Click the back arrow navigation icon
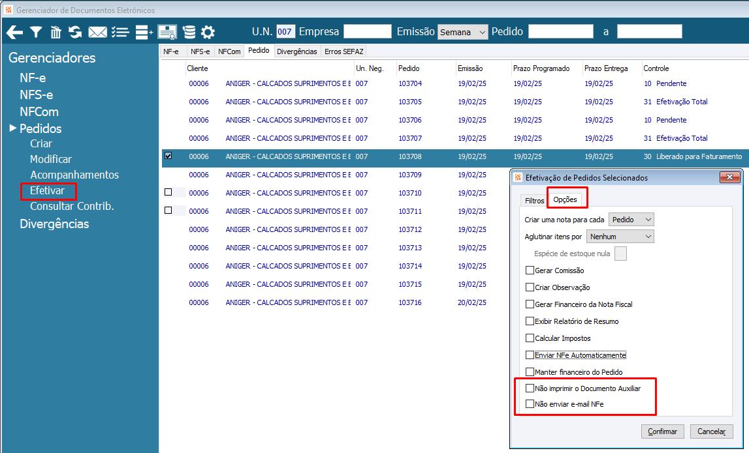Image resolution: width=749 pixels, height=453 pixels. click(14, 31)
